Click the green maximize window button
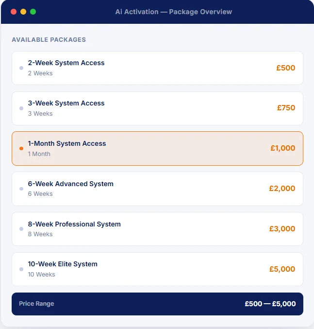Screen dimensions: 314x329 point(33,12)
